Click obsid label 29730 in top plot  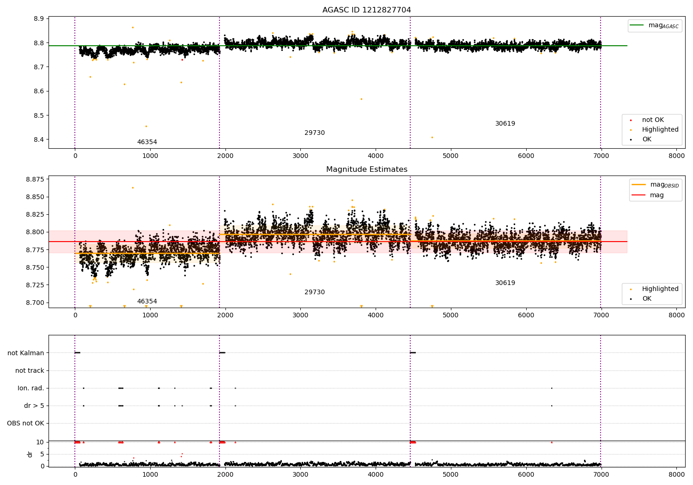tap(315, 133)
